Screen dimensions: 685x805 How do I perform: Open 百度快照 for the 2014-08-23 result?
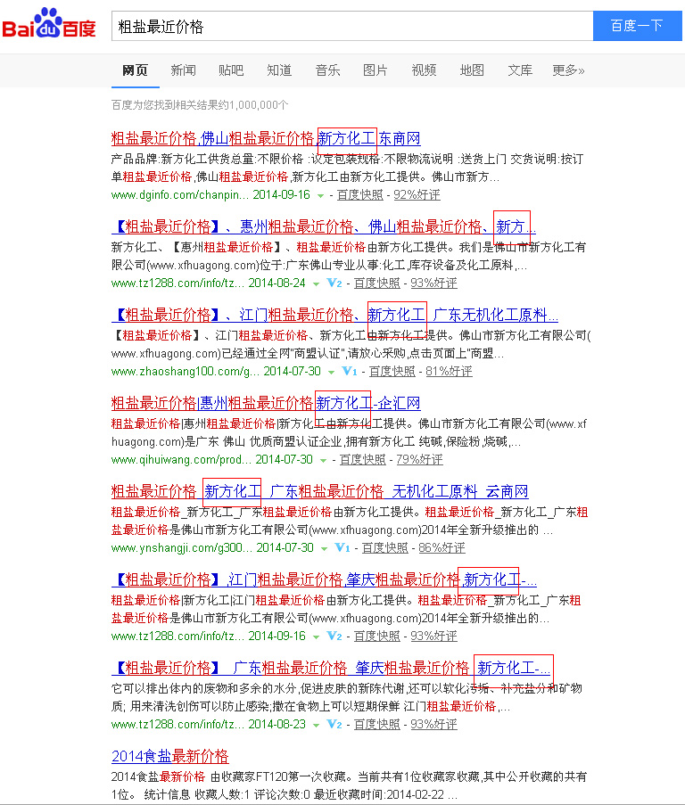click(377, 725)
